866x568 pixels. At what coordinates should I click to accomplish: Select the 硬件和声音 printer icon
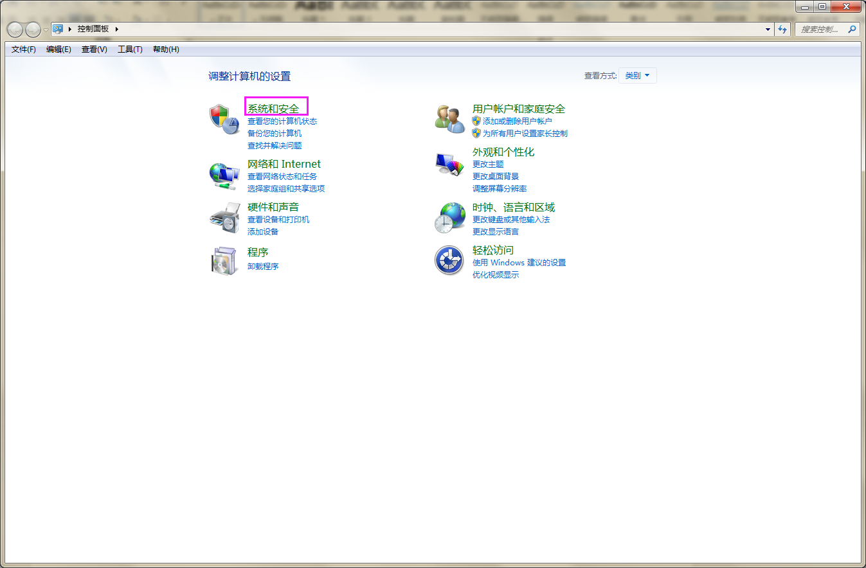[224, 218]
